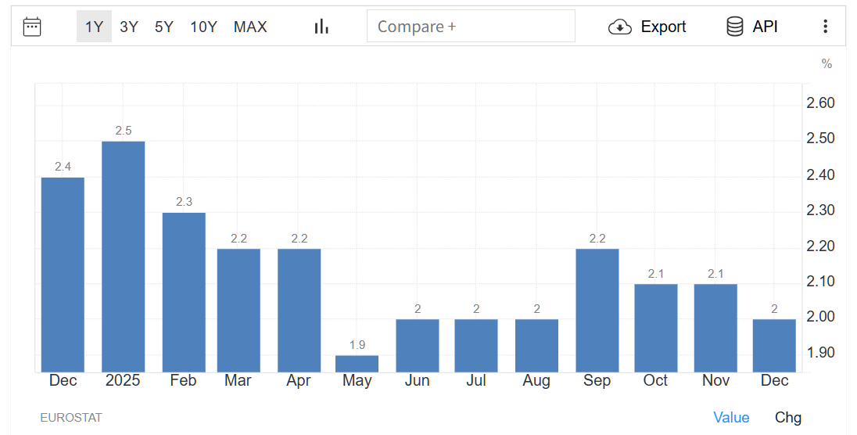Click the API text button
The image size is (857, 435).
pyautogui.click(x=765, y=27)
